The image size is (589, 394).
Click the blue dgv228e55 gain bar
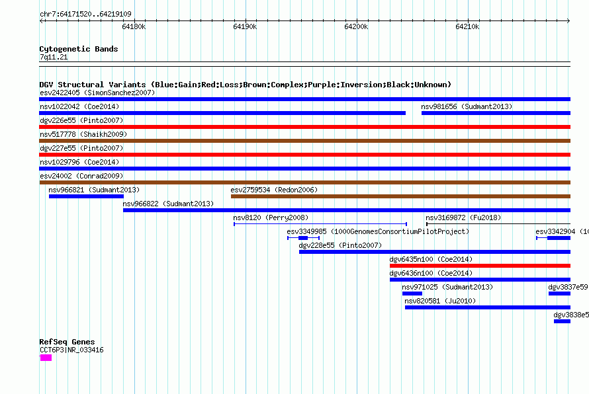tap(435, 252)
